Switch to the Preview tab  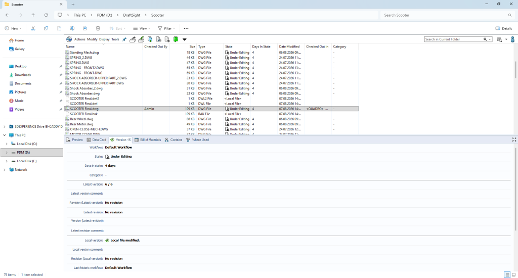click(75, 140)
